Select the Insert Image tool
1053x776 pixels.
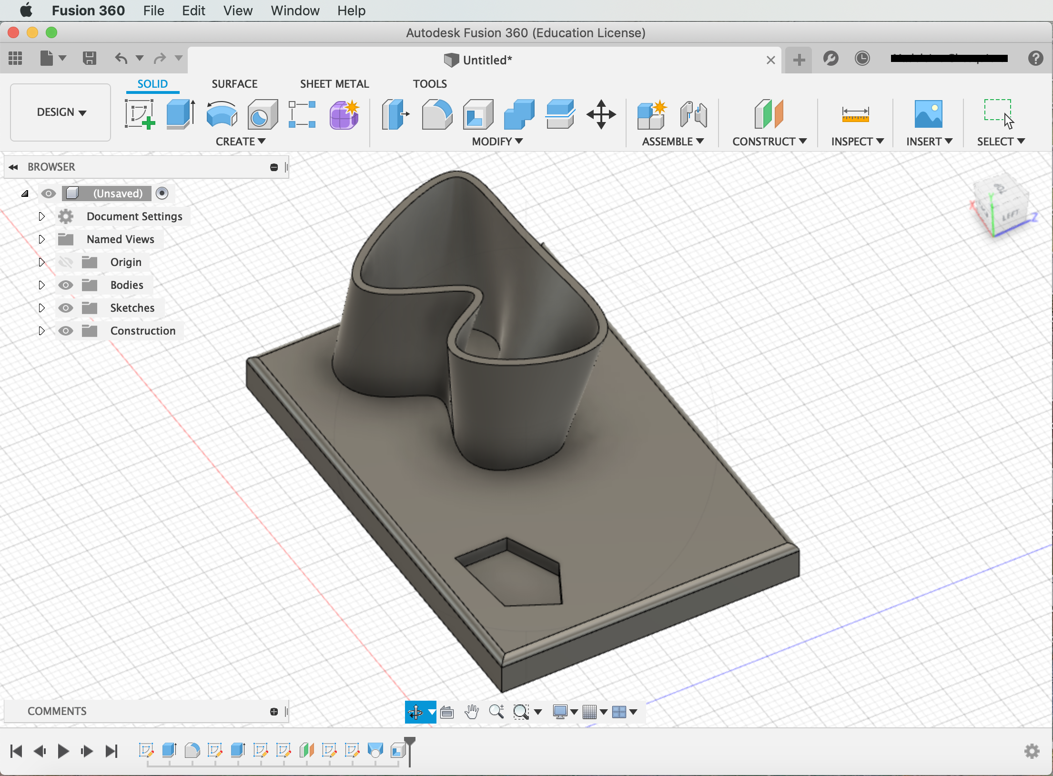tap(928, 114)
